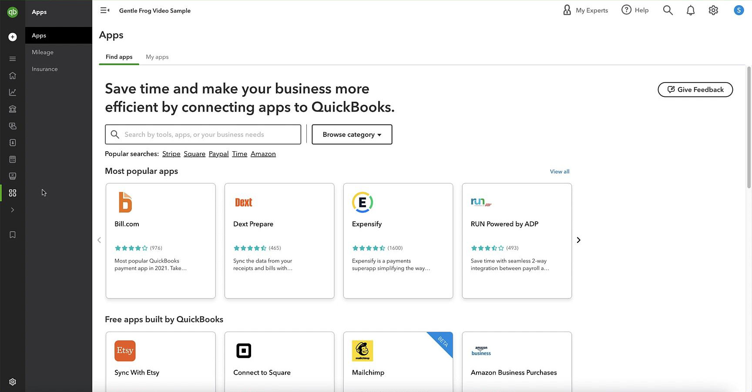This screenshot has width=752, height=392.
Task: Open the Bill.com app title
Action: [127, 224]
